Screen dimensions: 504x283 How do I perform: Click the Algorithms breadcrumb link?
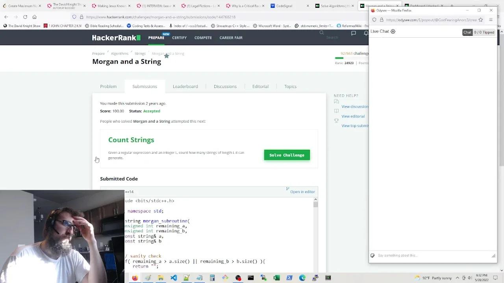pyautogui.click(x=120, y=53)
